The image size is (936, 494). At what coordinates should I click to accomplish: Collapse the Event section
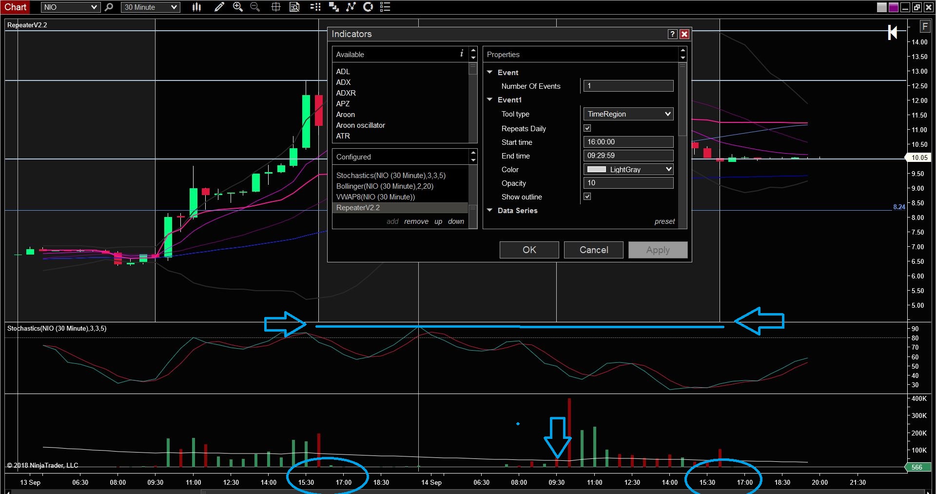point(490,72)
